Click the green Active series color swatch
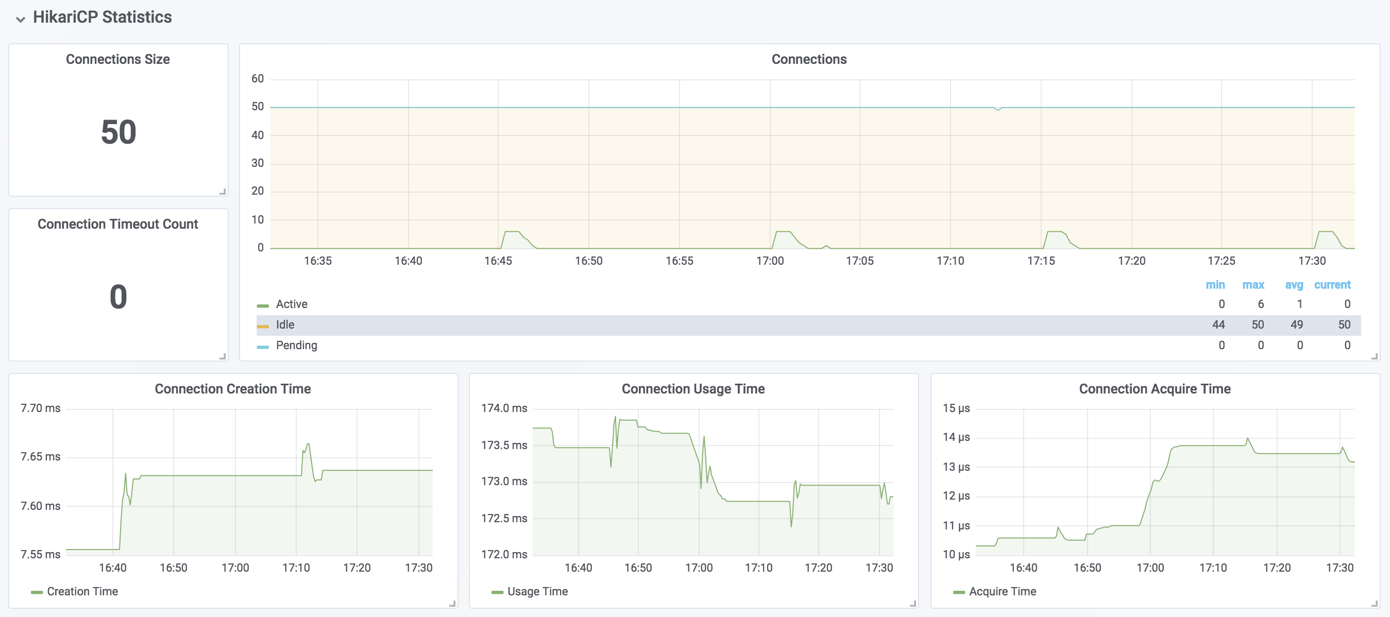 click(263, 306)
